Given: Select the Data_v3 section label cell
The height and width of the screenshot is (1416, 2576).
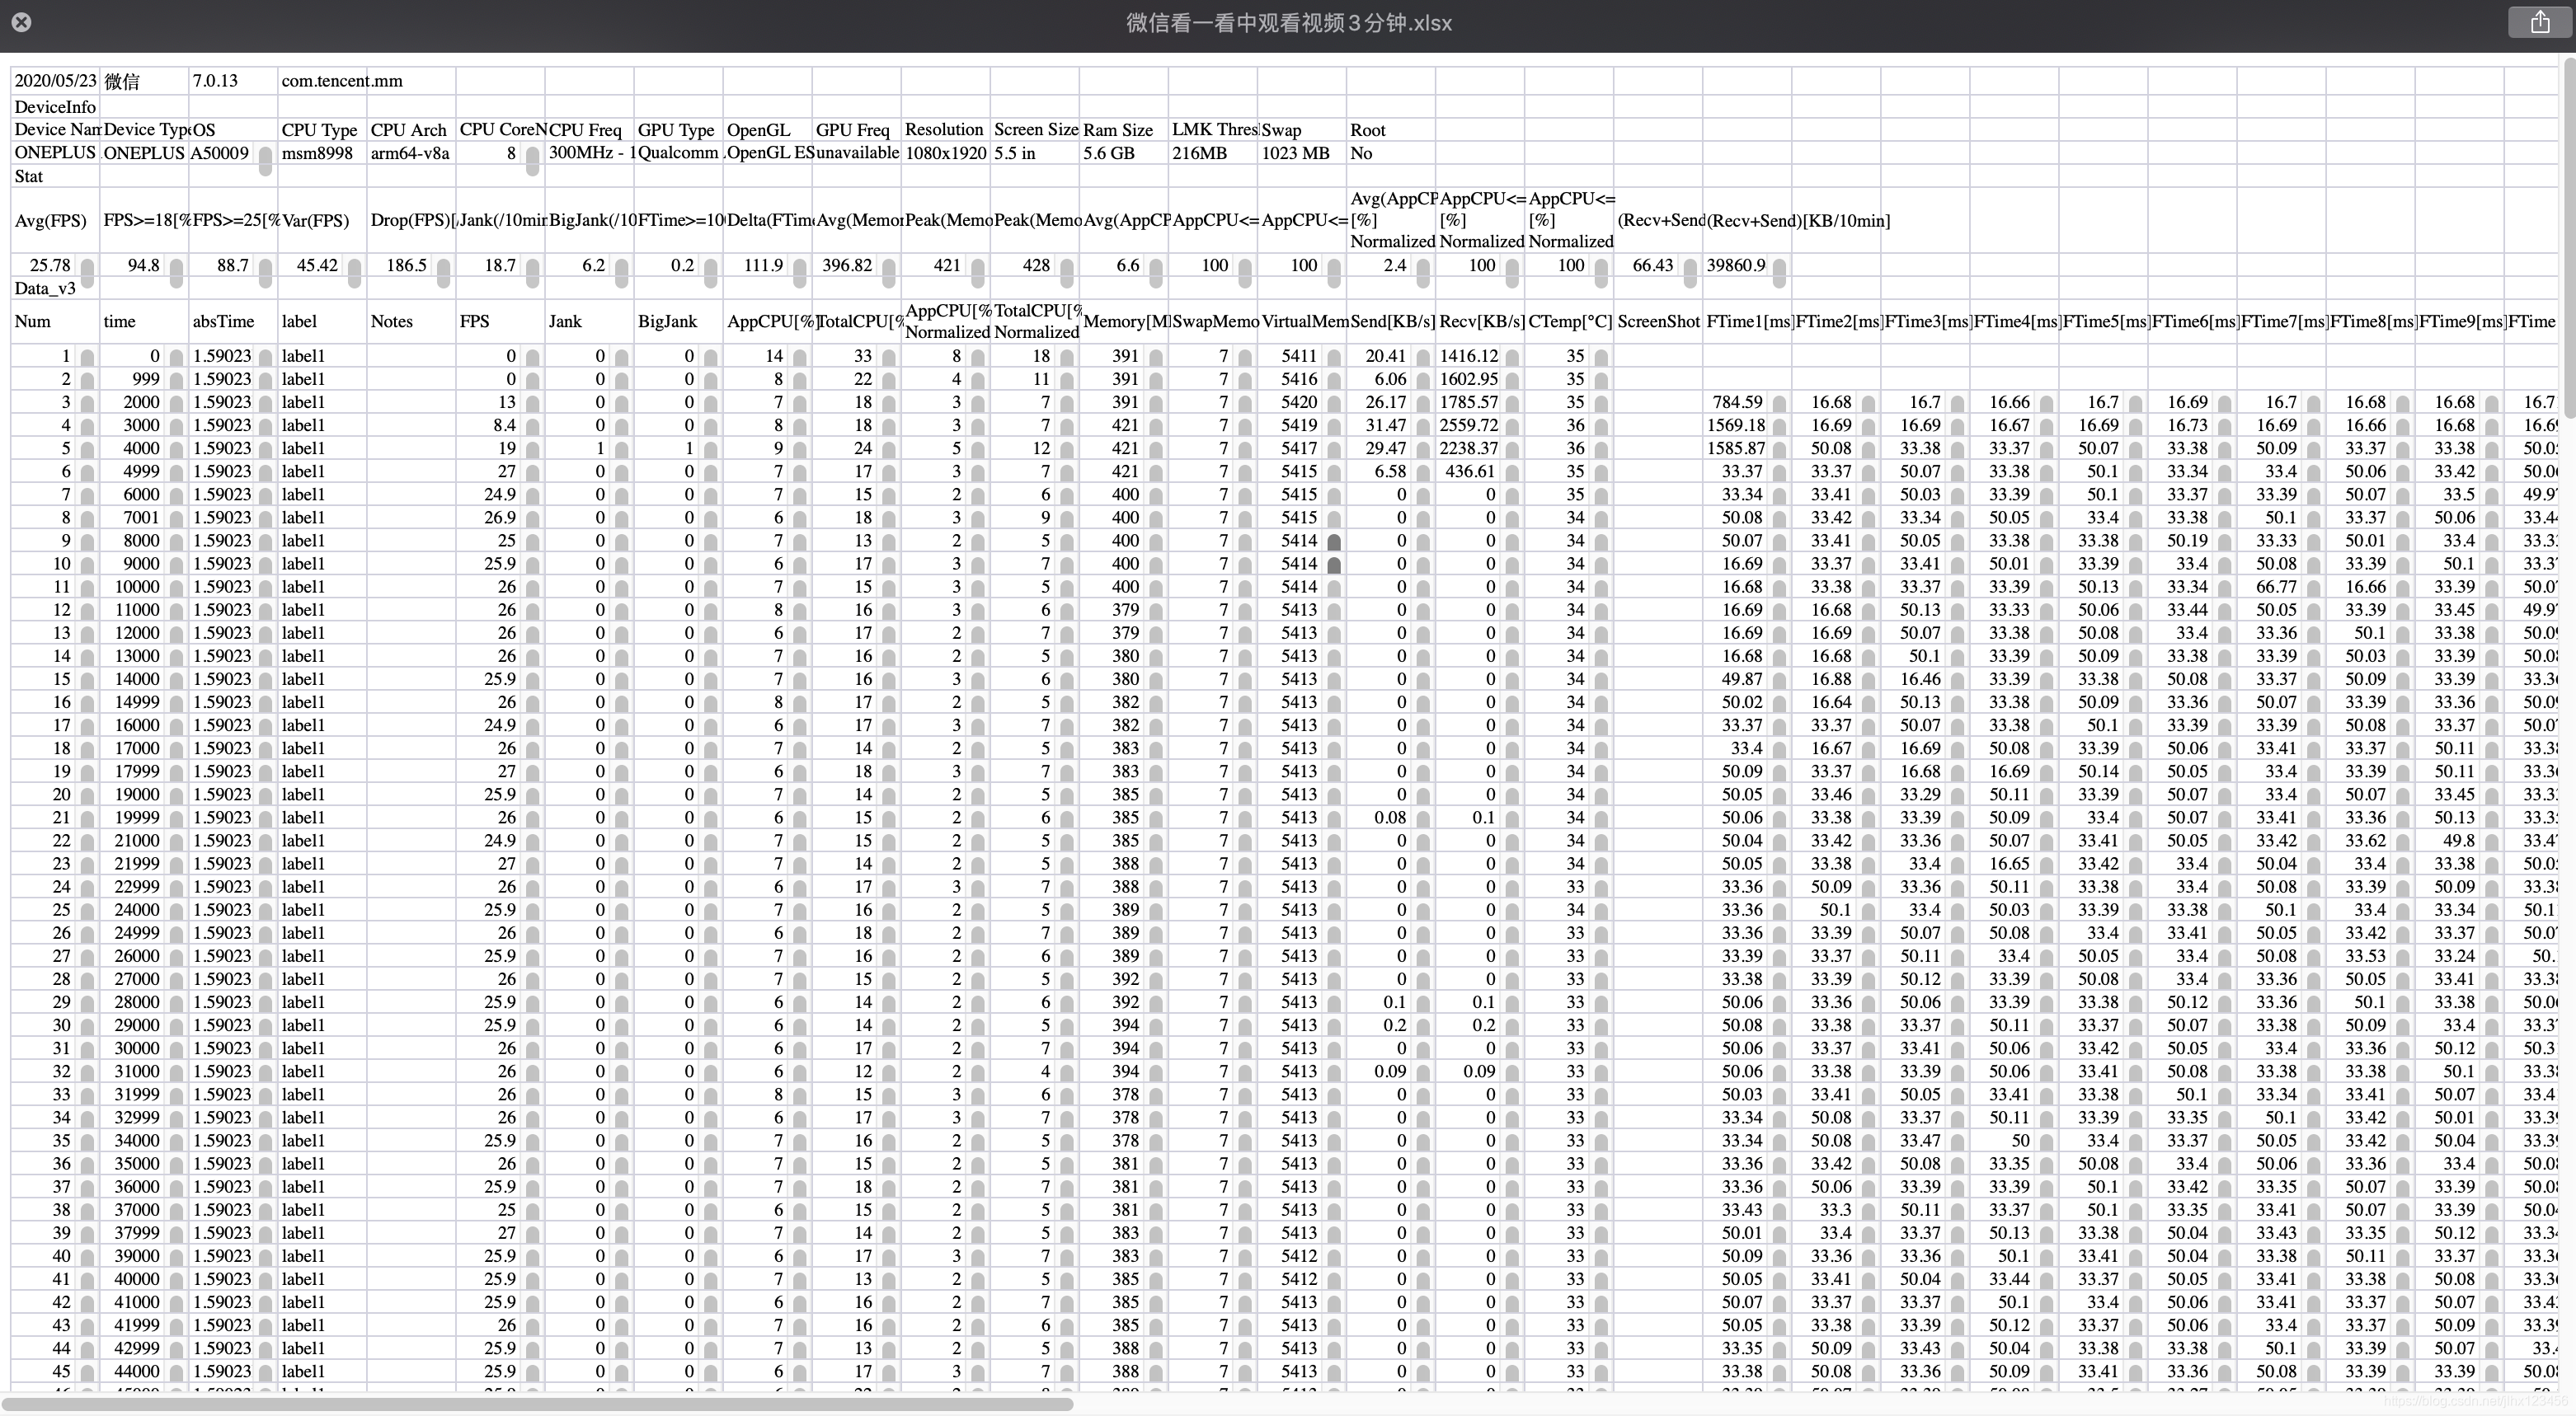Looking at the screenshot, I should (45, 288).
